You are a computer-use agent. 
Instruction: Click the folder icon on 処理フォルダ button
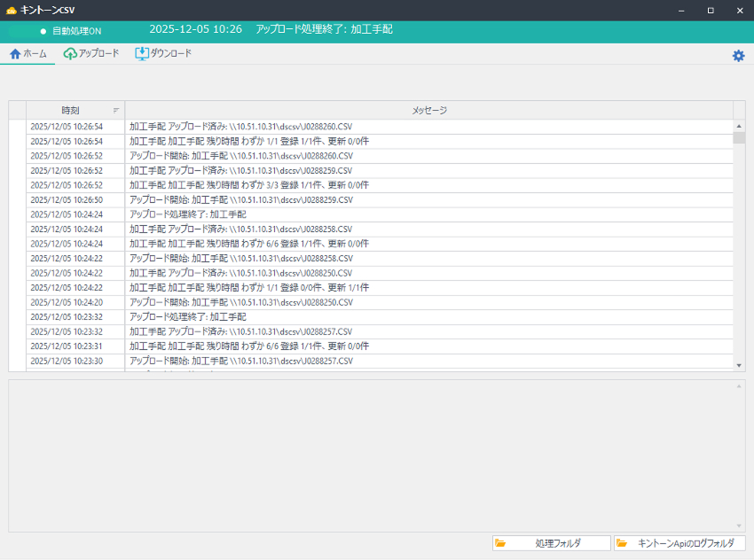tap(500, 543)
